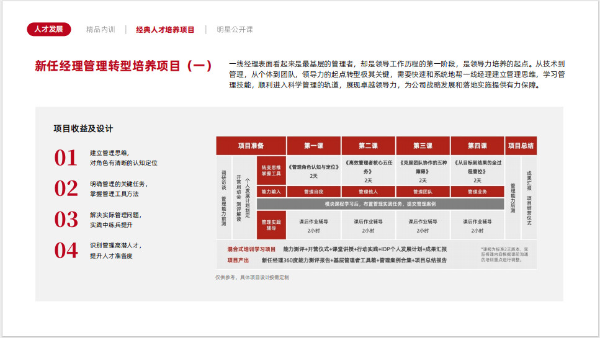The width and height of the screenshot is (600, 338).
Task: Click the red number 01
Action: [66, 158]
